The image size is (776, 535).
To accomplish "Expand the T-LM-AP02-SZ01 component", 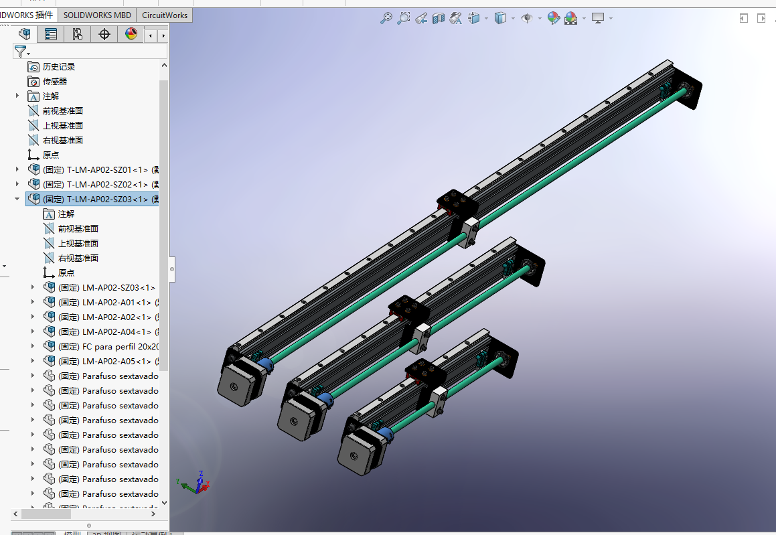I will [x=17, y=169].
